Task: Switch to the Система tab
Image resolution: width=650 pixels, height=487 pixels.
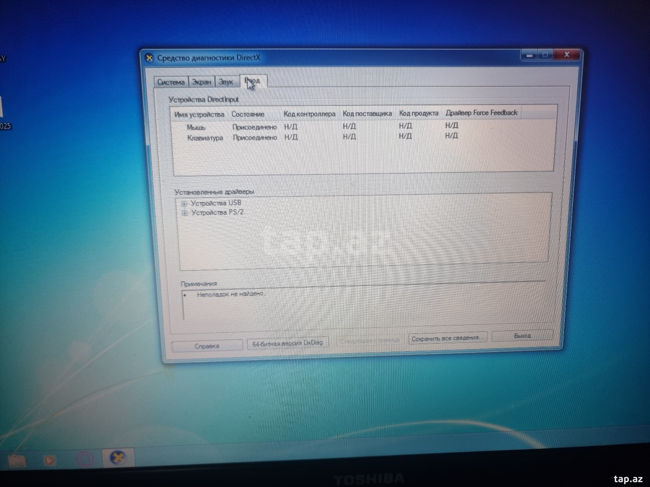Action: click(x=171, y=82)
